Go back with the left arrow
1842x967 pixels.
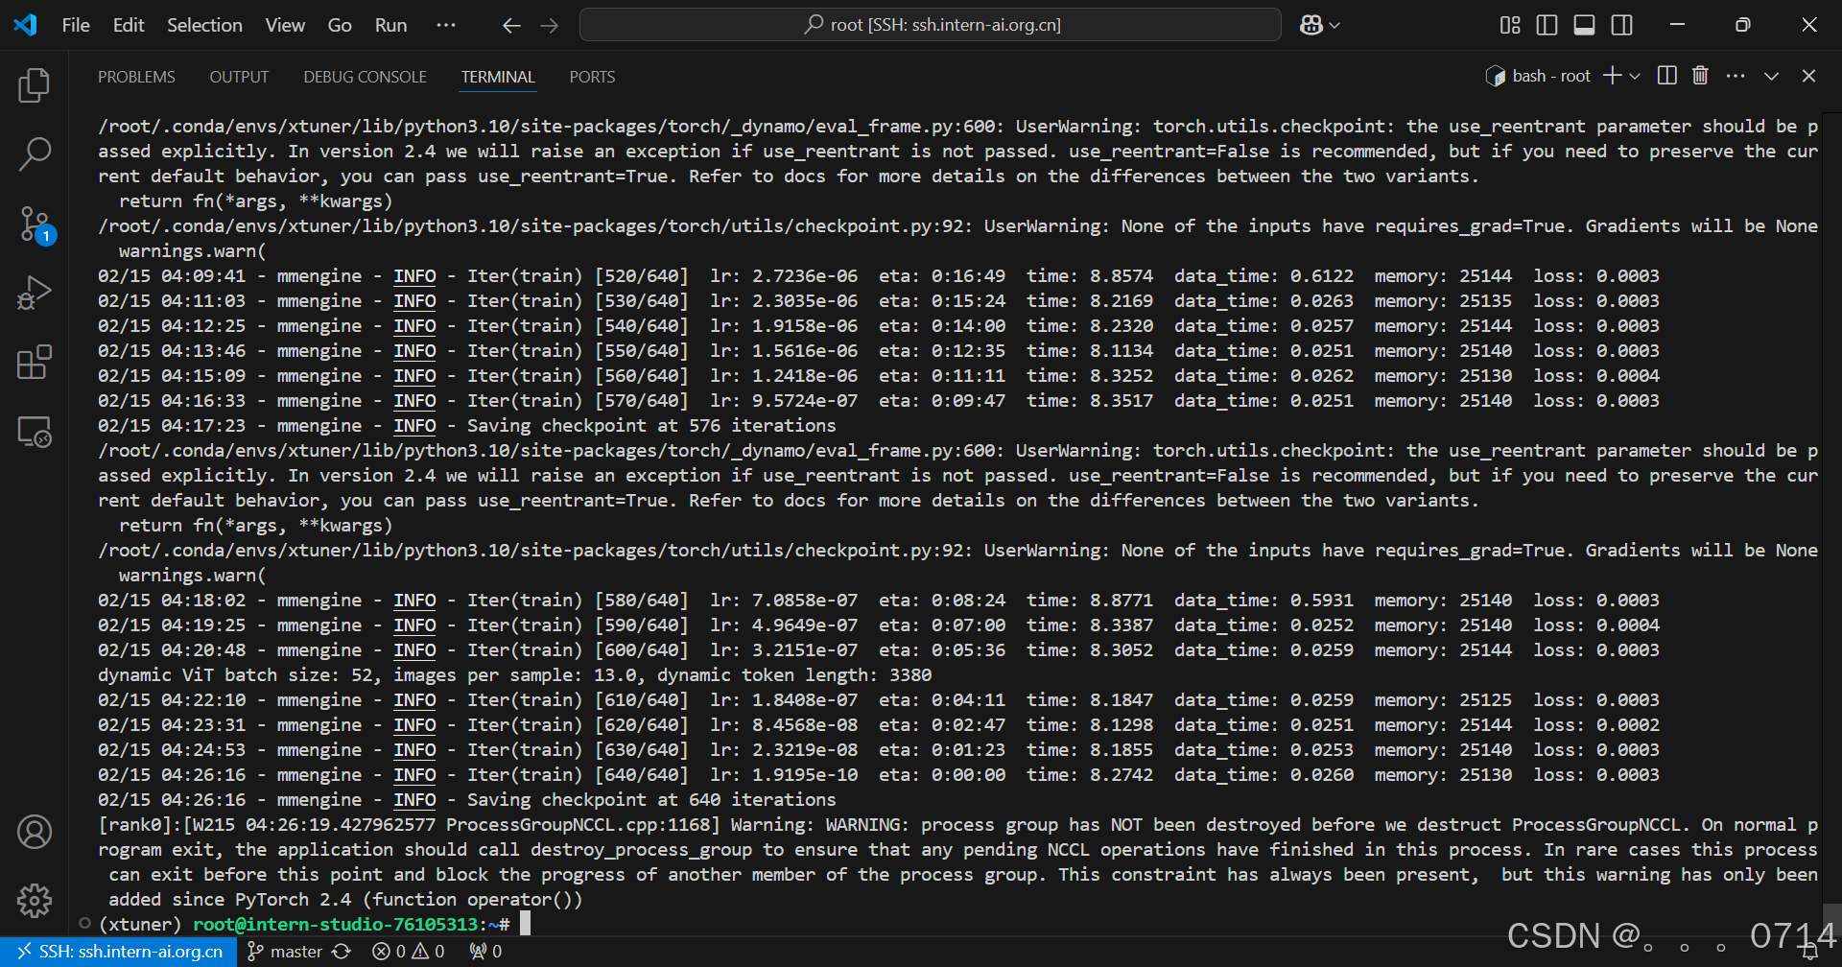[x=511, y=26]
